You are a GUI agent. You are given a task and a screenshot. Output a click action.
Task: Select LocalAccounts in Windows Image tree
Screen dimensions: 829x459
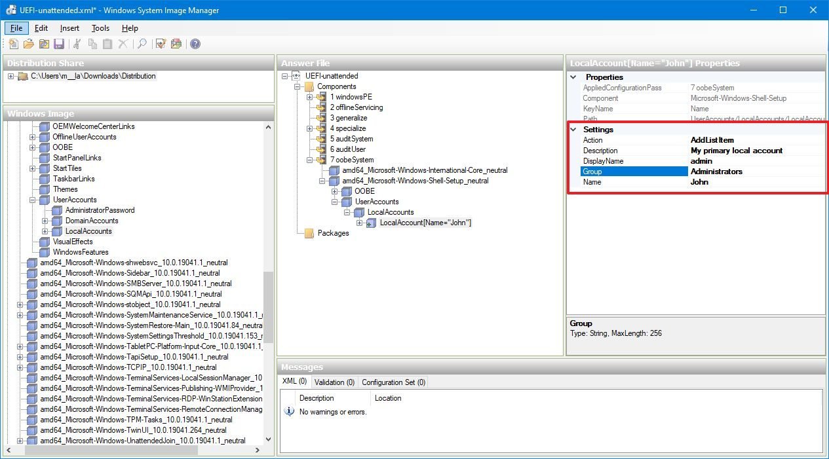pos(88,231)
